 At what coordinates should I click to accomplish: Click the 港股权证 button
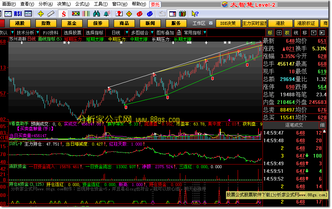[306, 23]
